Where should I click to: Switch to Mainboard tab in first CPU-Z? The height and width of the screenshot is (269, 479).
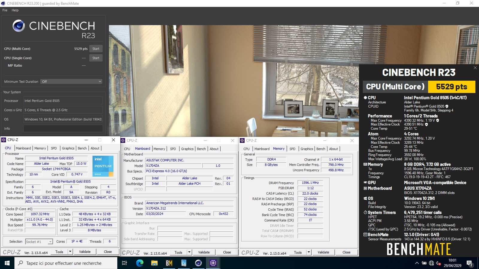click(x=23, y=148)
